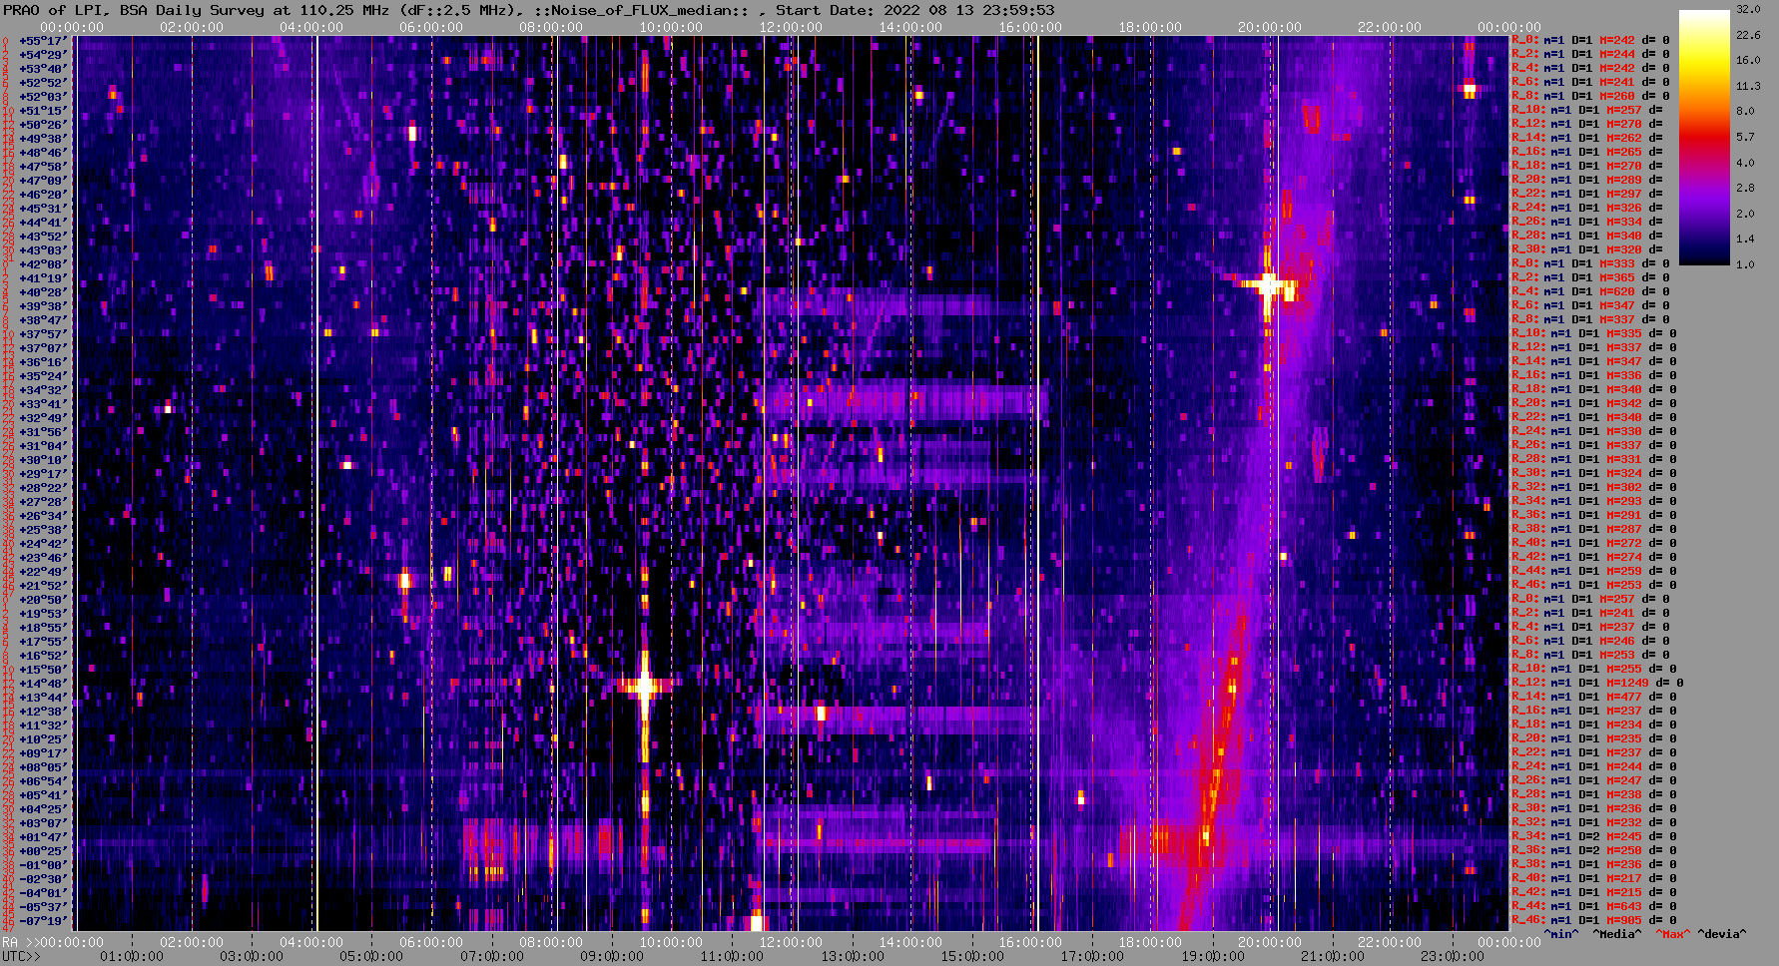Click the -01°00' declination label
The width and height of the screenshot is (1779, 966).
(43, 864)
